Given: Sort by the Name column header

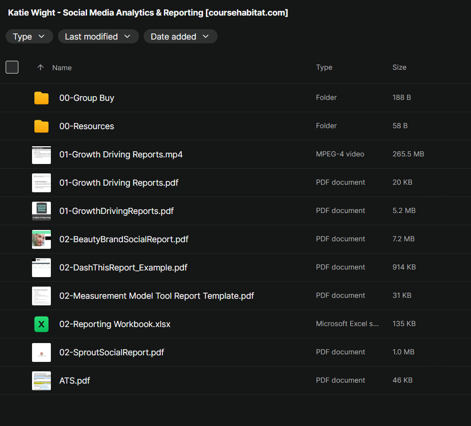Looking at the screenshot, I should point(62,68).
